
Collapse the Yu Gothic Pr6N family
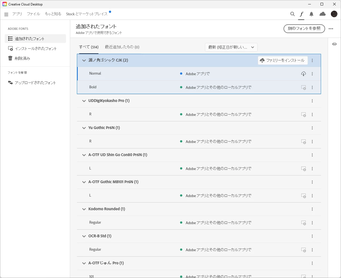[84, 128]
